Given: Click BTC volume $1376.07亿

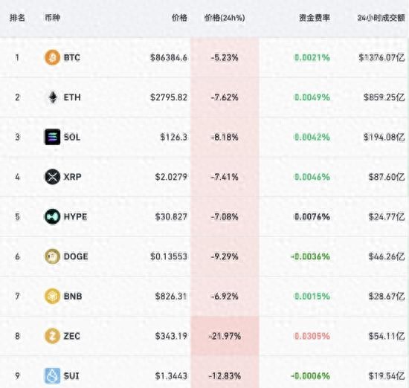Looking at the screenshot, I should pos(381,57).
